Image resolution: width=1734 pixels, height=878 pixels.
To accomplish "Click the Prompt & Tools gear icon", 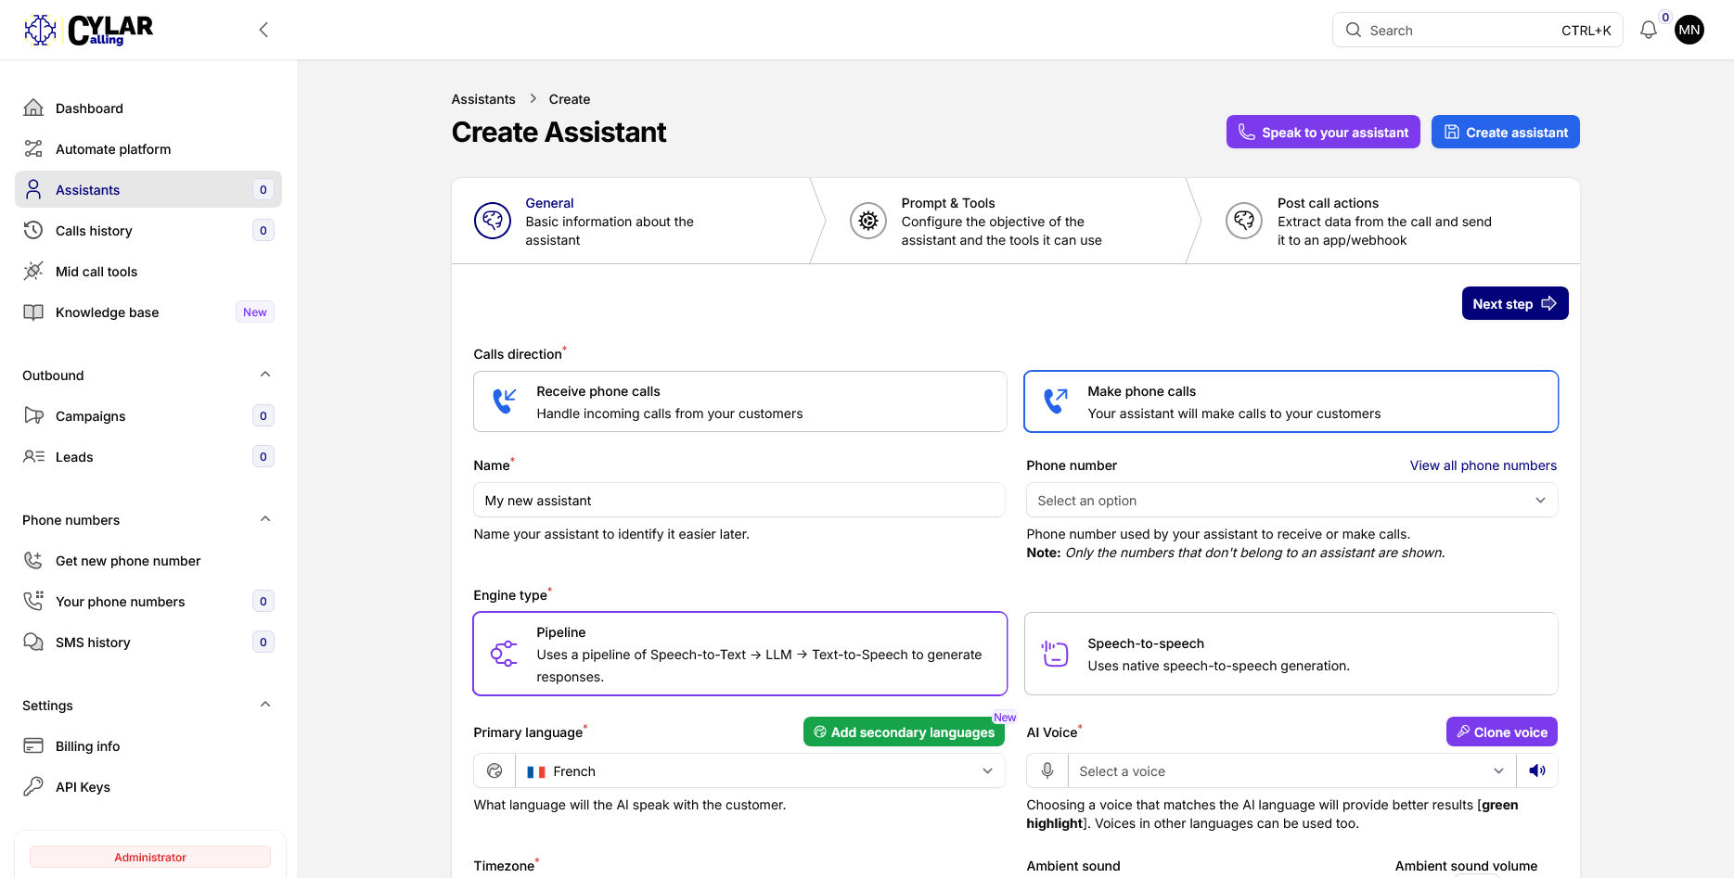I will pyautogui.click(x=868, y=221).
